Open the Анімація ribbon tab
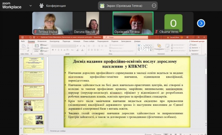Viewport: 222px width, 135px height. [77, 41]
